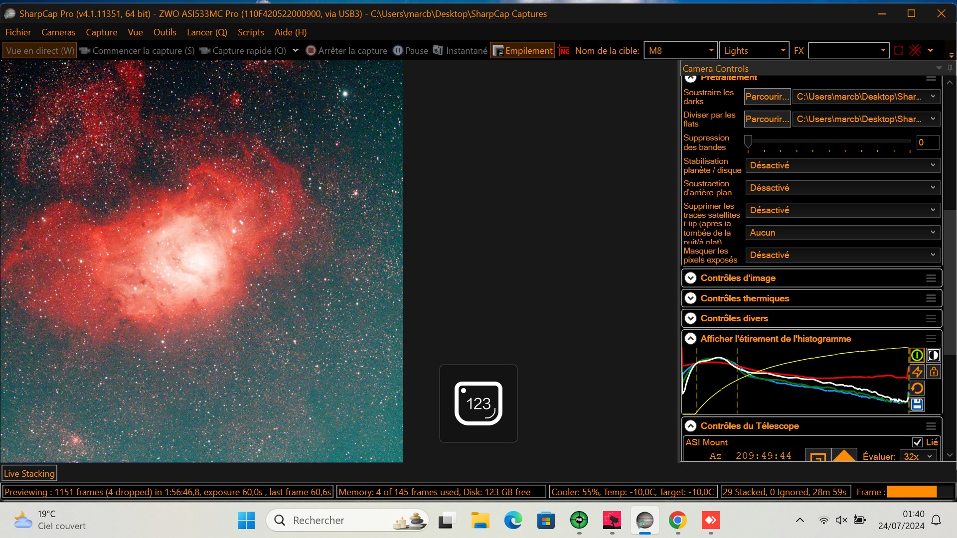
Task: Open the reticule options dropdown arrow
Action: [931, 50]
